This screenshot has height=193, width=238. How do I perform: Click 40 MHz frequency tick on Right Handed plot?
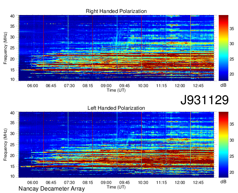[13, 16]
